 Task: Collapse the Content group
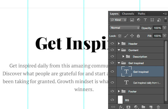119,50
